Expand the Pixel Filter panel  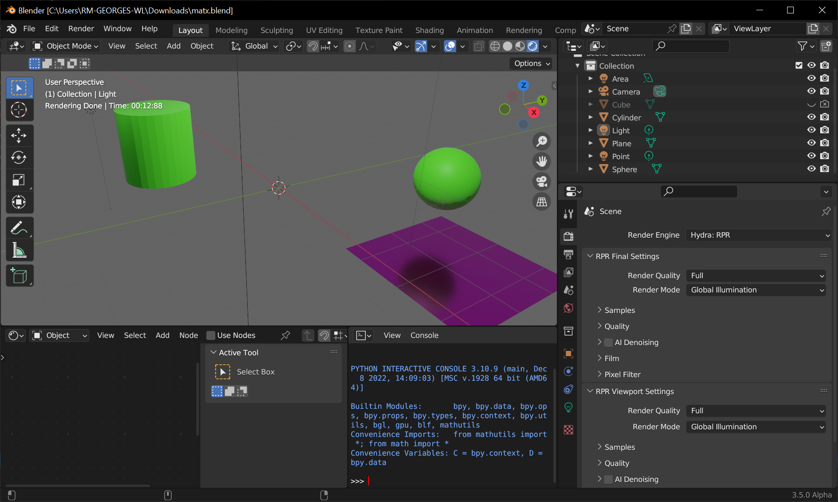[622, 374]
